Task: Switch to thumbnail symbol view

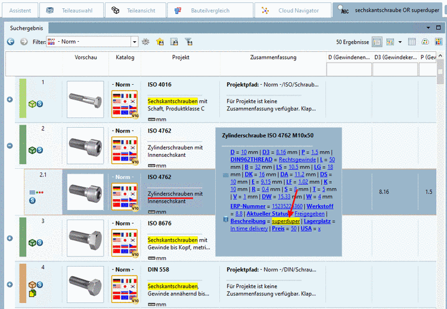Action: [390, 42]
